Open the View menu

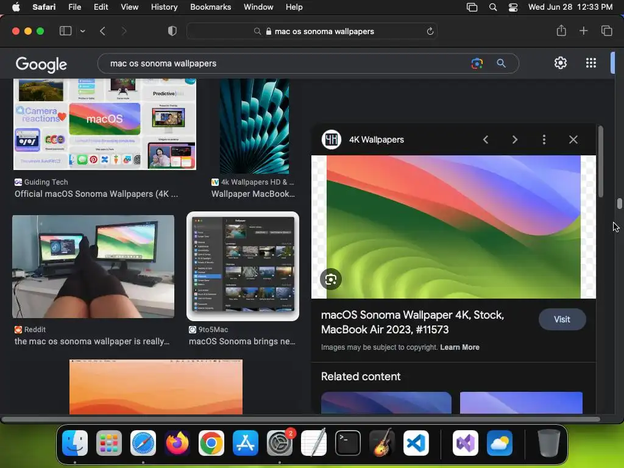pos(129,7)
